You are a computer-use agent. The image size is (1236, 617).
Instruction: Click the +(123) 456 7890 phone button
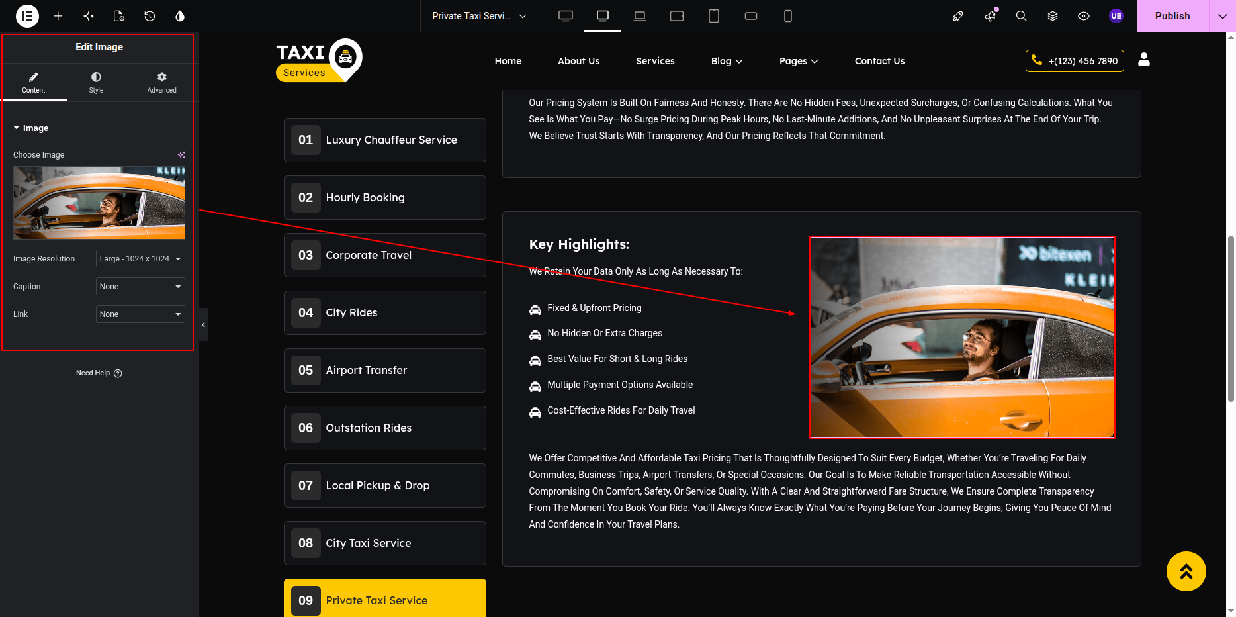click(1075, 61)
